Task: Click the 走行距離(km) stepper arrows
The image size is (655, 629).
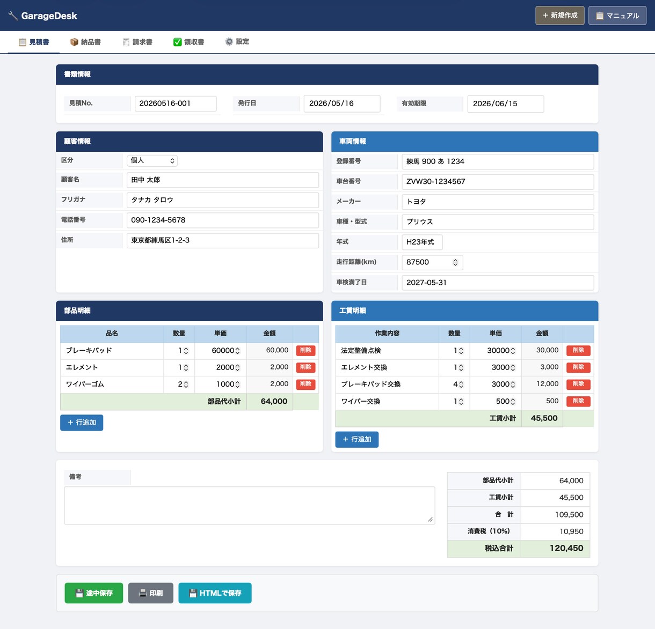Action: (x=455, y=262)
